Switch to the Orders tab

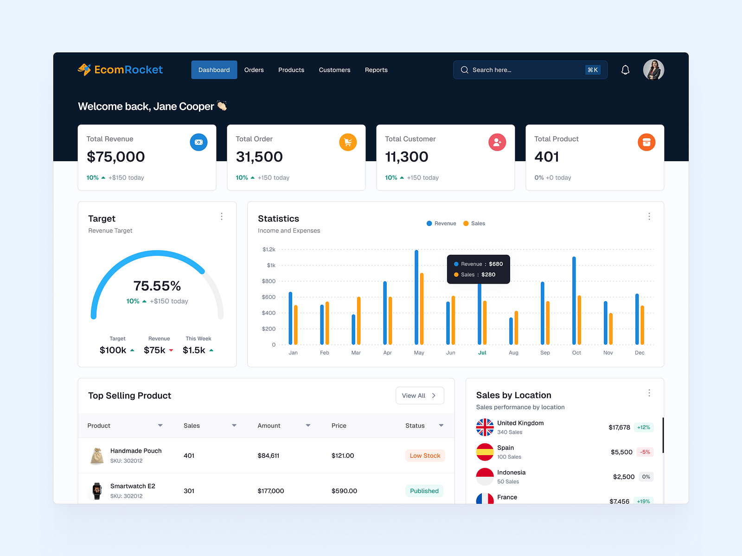[254, 69]
